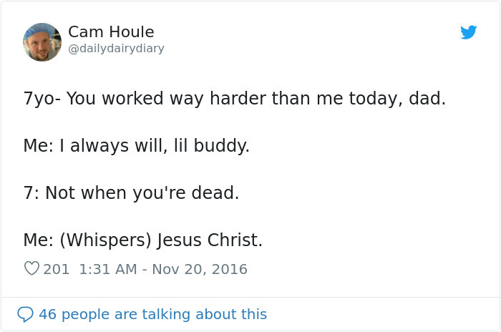Click the 201 likes count
The image size is (501, 332).
pyautogui.click(x=57, y=270)
